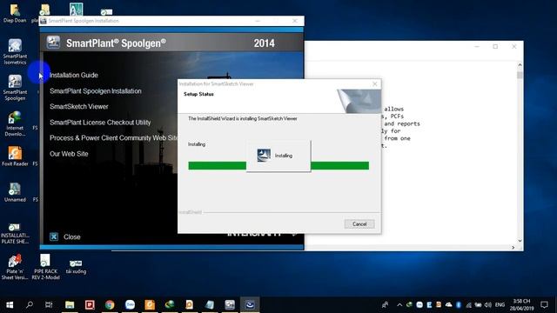Open the volume control in system tray
Viewport: 557px width, 313px height.
(x=488, y=305)
